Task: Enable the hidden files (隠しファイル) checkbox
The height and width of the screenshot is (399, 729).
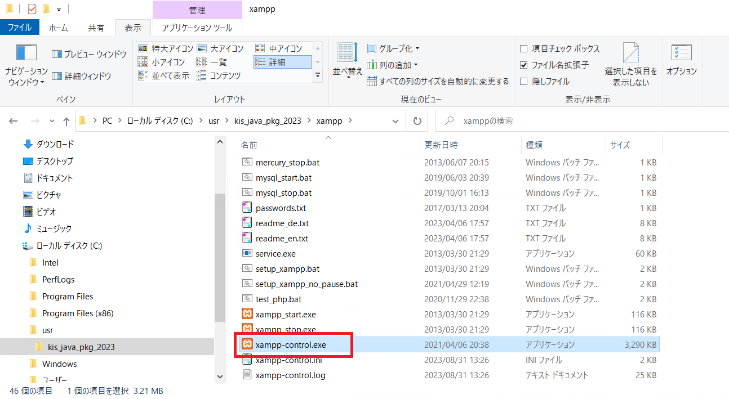Action: pos(523,82)
